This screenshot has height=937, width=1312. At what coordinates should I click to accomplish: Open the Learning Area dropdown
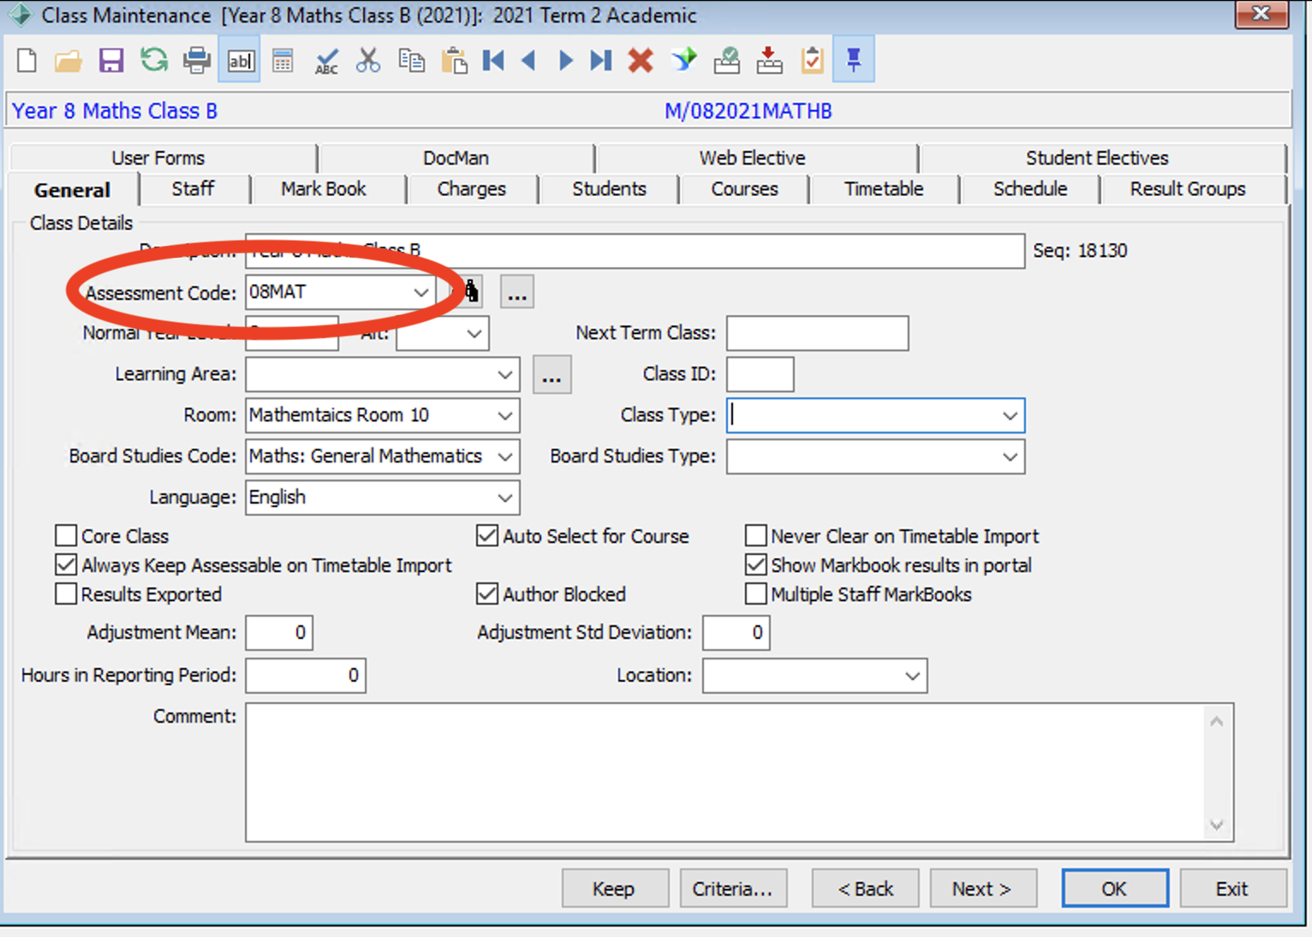(x=504, y=374)
